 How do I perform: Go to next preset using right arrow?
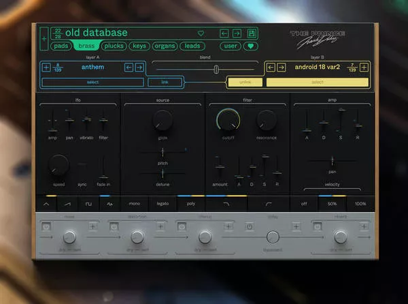pyautogui.click(x=237, y=33)
